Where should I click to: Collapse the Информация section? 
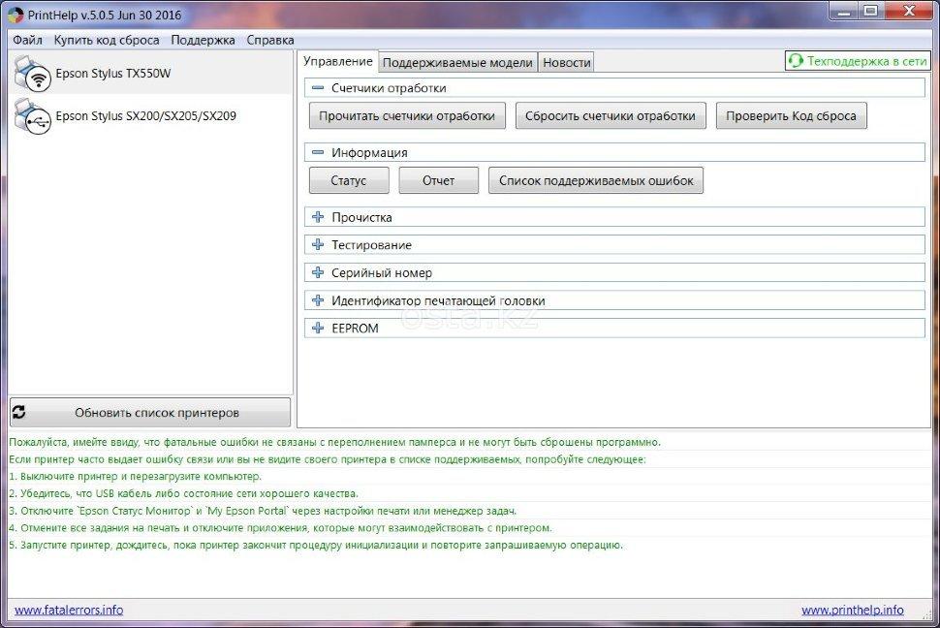point(318,152)
